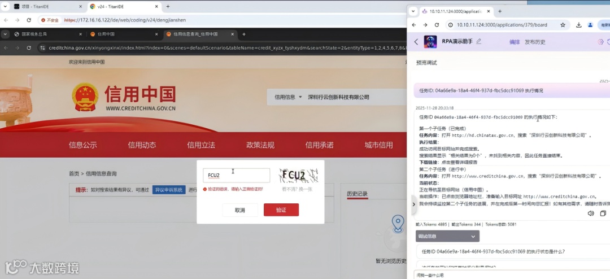610x279 pixels.
Task: Bookmark the RPA page with the star icon
Action: 563,25
